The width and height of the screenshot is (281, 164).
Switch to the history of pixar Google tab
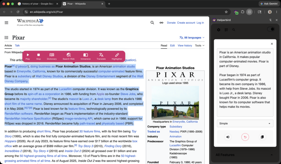click(x=38, y=4)
